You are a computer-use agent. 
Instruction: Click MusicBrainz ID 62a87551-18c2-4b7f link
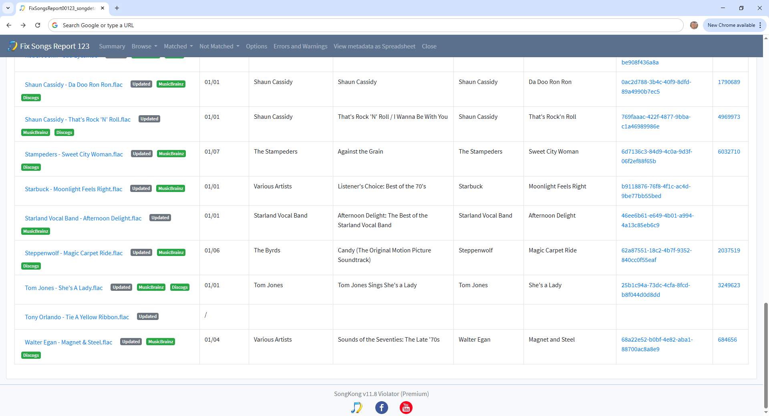pyautogui.click(x=656, y=255)
